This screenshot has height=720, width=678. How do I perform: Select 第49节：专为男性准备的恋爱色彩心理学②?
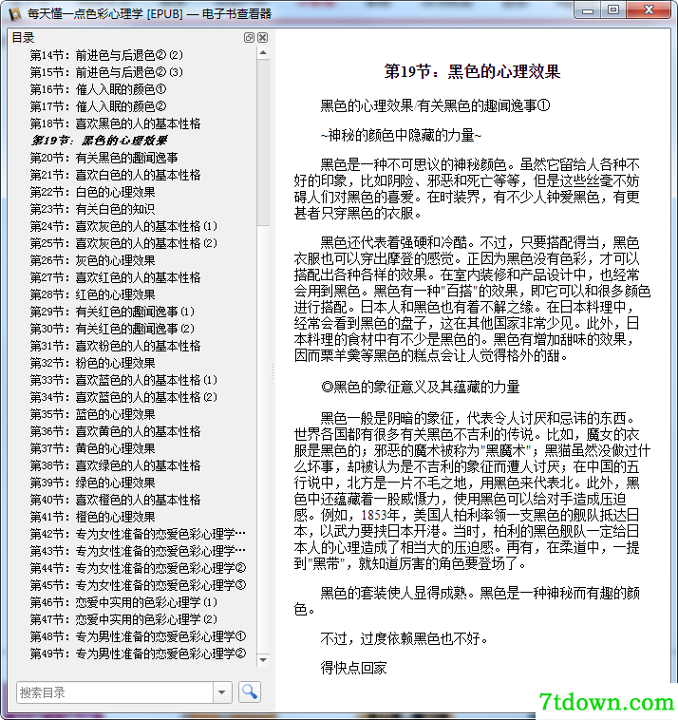pyautogui.click(x=139, y=654)
